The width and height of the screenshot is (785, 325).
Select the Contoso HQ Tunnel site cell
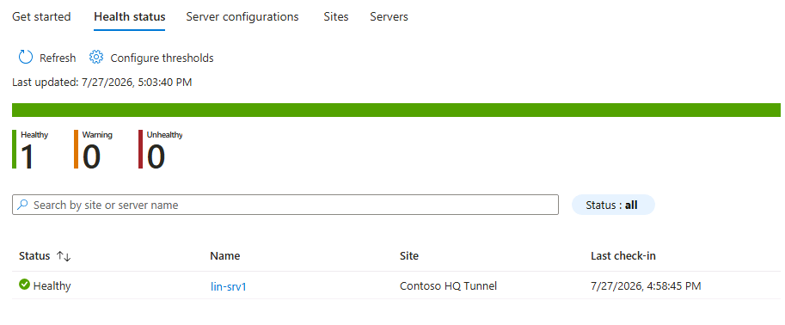(x=449, y=286)
